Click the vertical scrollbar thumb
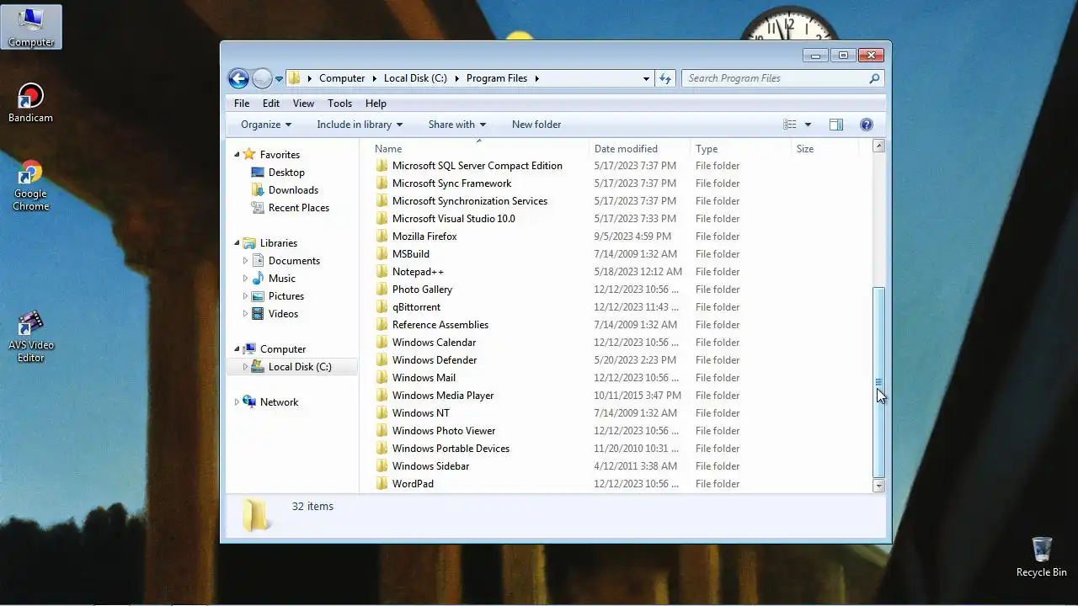The width and height of the screenshot is (1078, 606). [879, 382]
